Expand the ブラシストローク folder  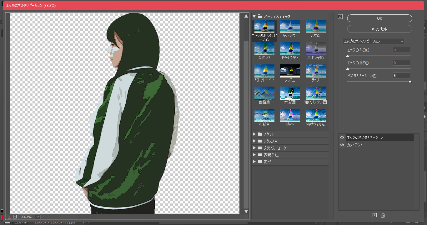coord(254,148)
